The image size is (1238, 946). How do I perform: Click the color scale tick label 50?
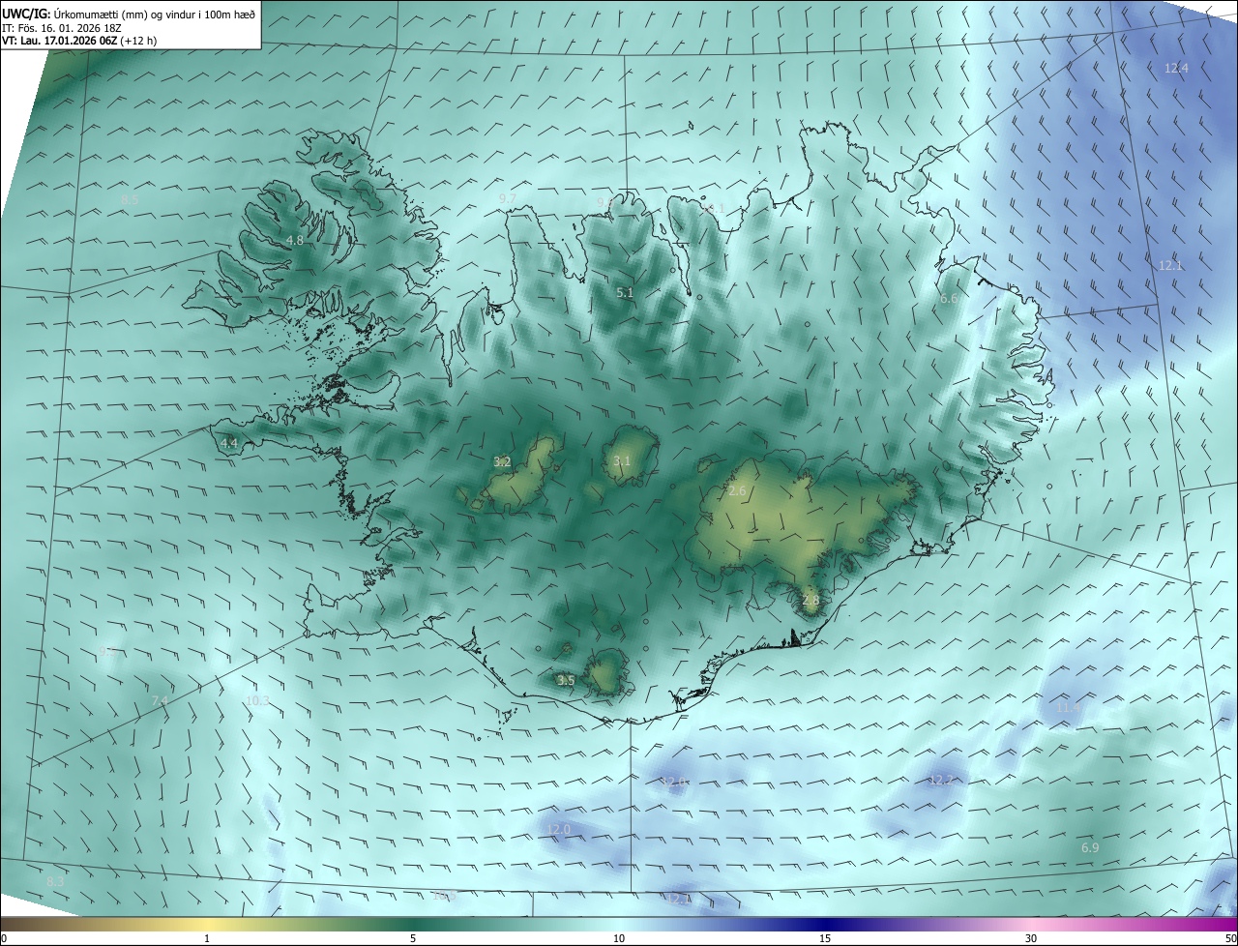point(1230,938)
